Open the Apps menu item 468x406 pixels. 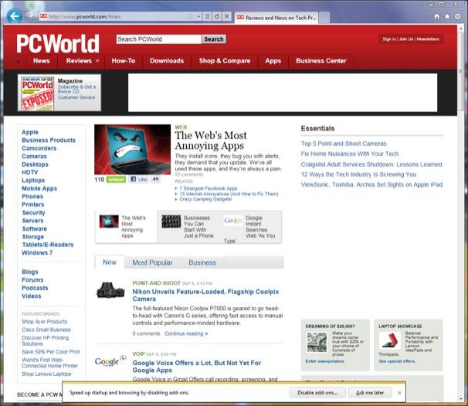point(273,61)
